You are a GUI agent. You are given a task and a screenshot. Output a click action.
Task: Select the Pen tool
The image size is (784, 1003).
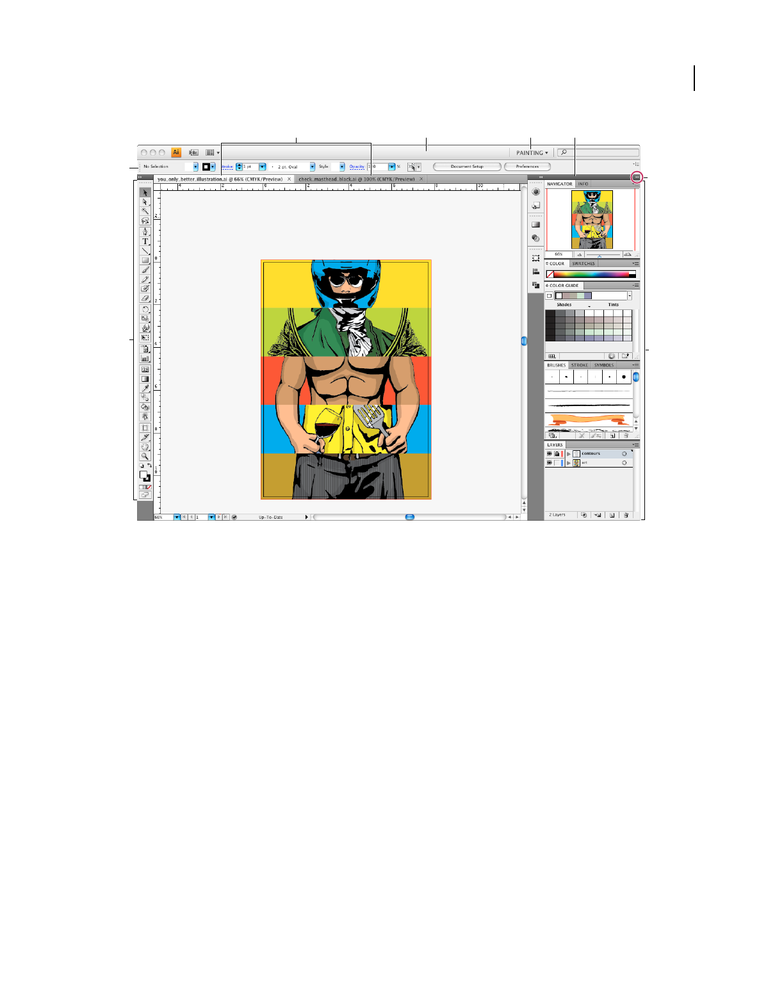pyautogui.click(x=145, y=232)
